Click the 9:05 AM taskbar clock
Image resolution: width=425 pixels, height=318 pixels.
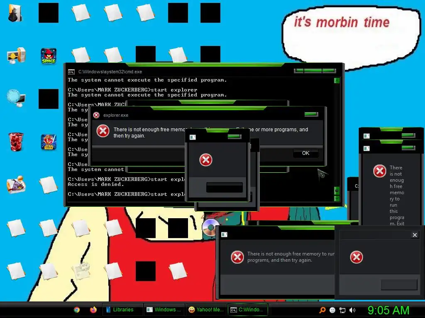point(388,310)
